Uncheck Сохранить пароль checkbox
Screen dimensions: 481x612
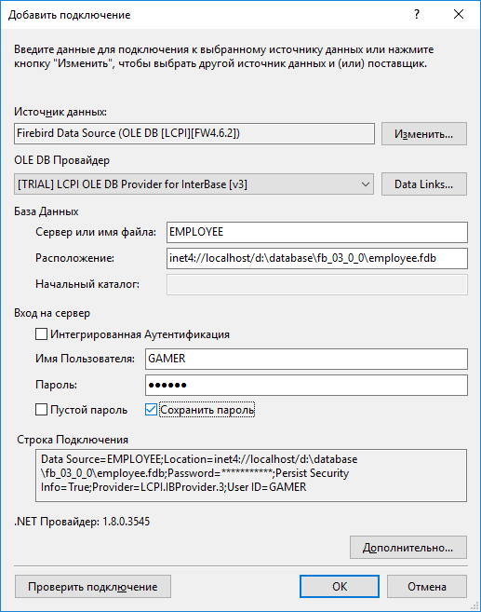[x=151, y=410]
